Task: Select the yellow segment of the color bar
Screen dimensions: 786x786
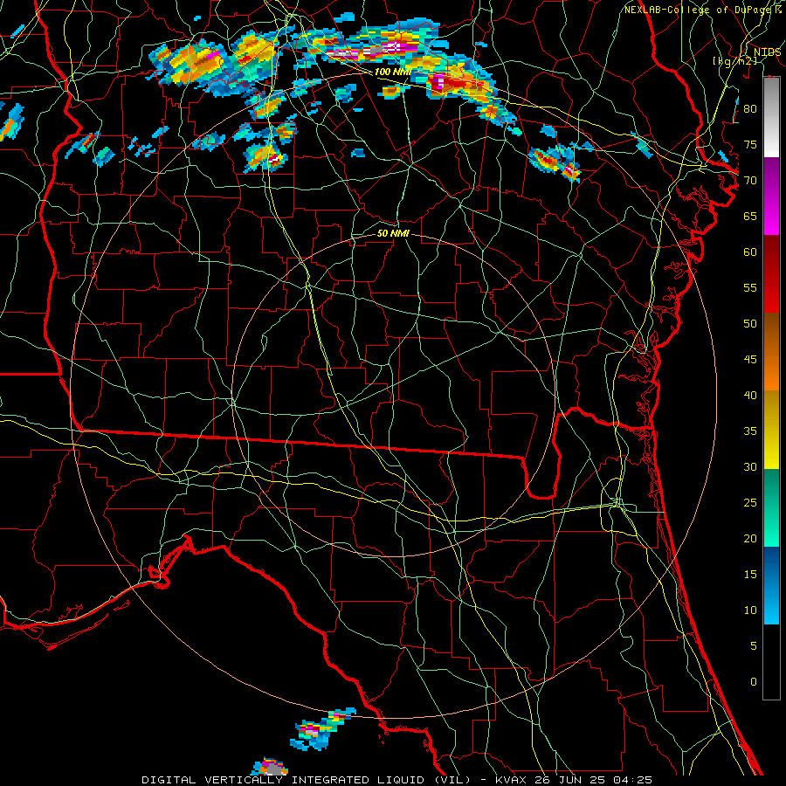Action: (x=771, y=430)
